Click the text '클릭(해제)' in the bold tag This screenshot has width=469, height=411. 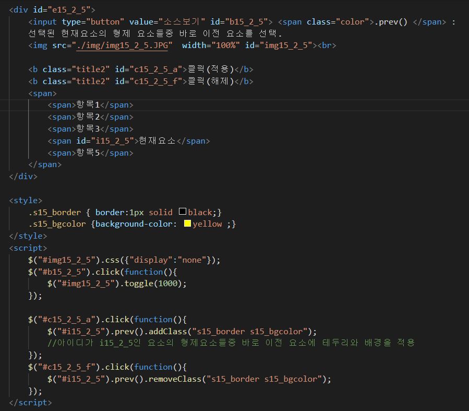[x=211, y=81]
